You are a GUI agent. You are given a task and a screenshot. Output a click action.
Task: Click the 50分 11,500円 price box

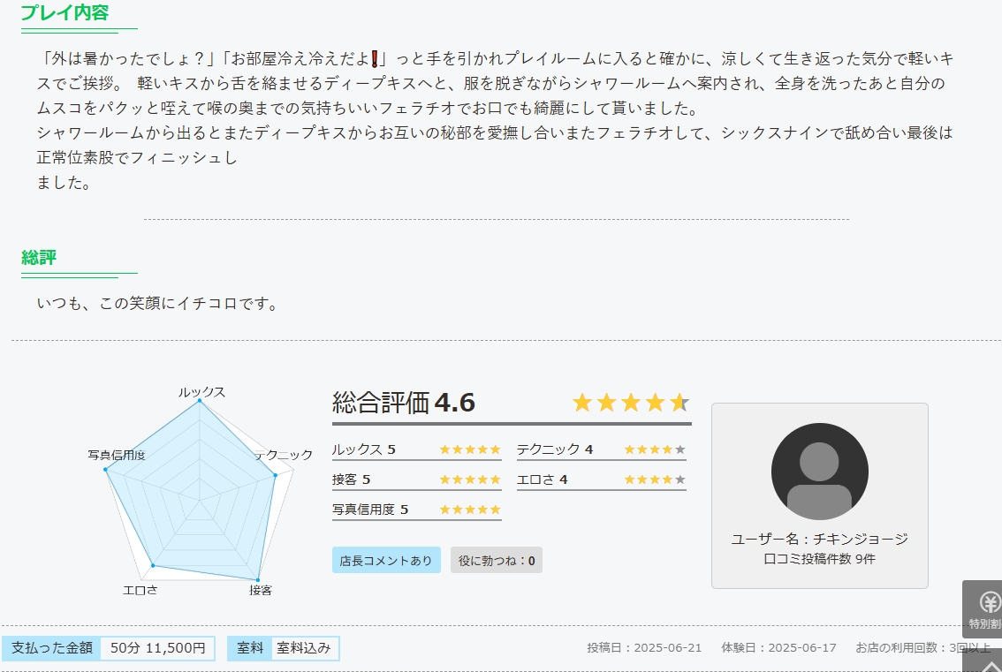click(157, 648)
